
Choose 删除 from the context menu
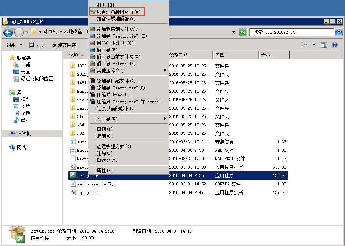point(129,153)
